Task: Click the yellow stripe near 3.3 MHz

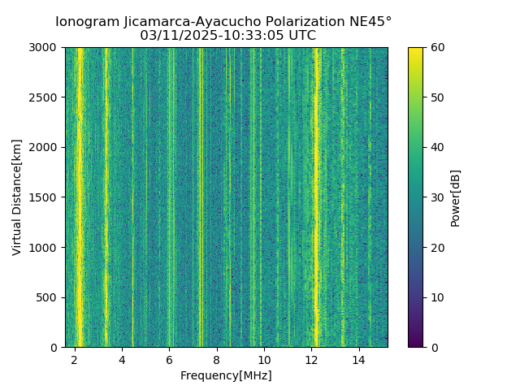Action: [106, 197]
